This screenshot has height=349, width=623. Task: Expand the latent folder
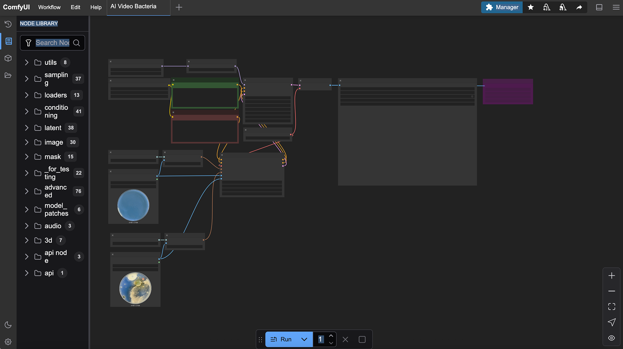pyautogui.click(x=27, y=128)
